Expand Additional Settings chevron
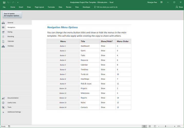Image resolution: width=184 pixels, height=128 pixels. click(x=3, y=112)
